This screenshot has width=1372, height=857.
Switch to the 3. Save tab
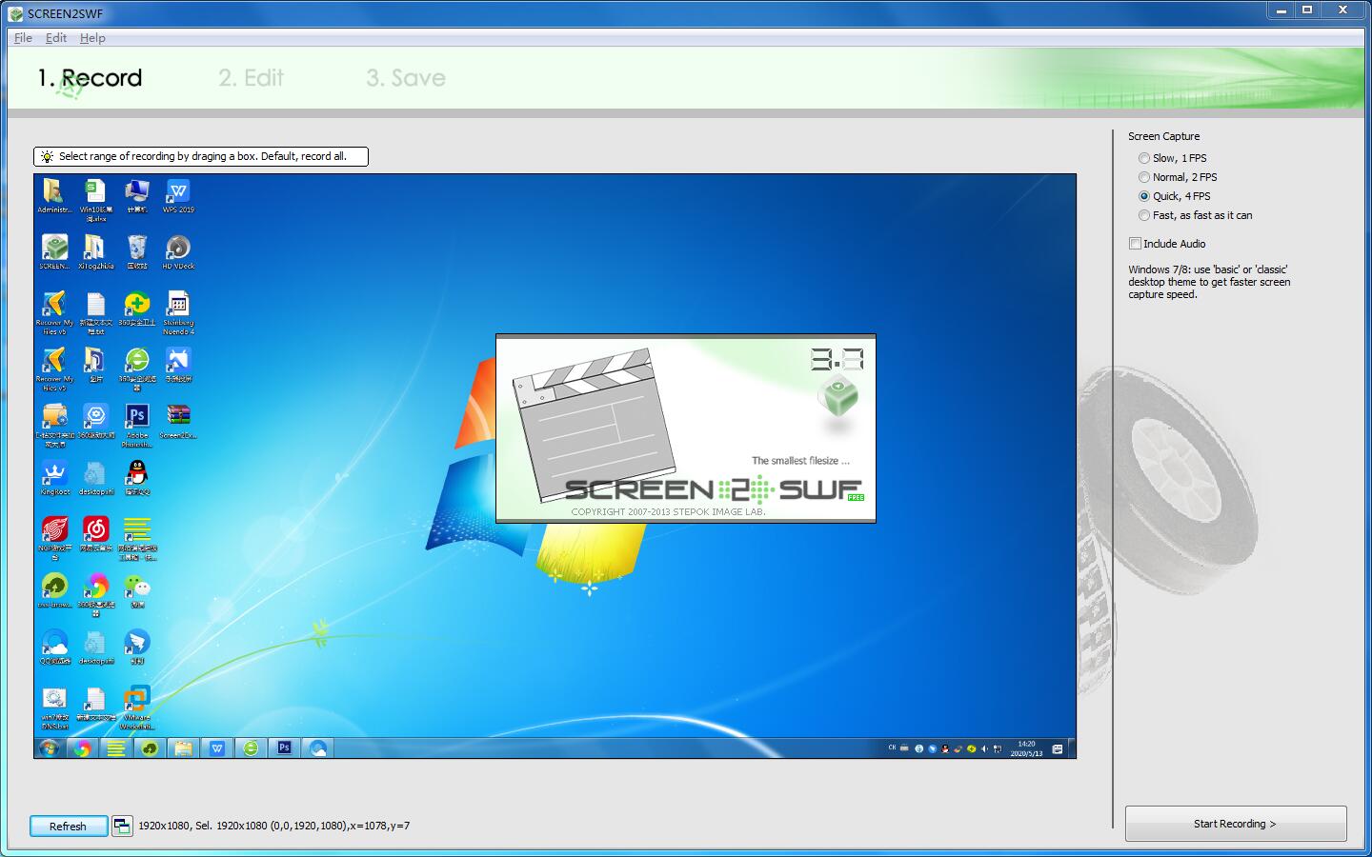coord(406,78)
